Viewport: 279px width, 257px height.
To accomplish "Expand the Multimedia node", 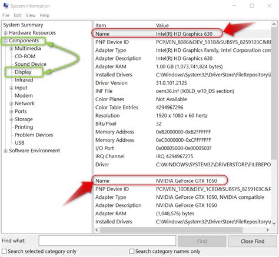I will [x=11, y=49].
